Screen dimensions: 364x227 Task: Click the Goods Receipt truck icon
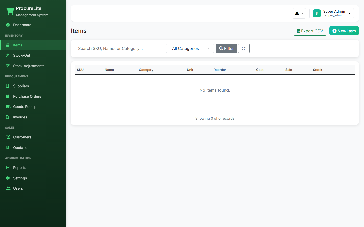(x=8, y=107)
